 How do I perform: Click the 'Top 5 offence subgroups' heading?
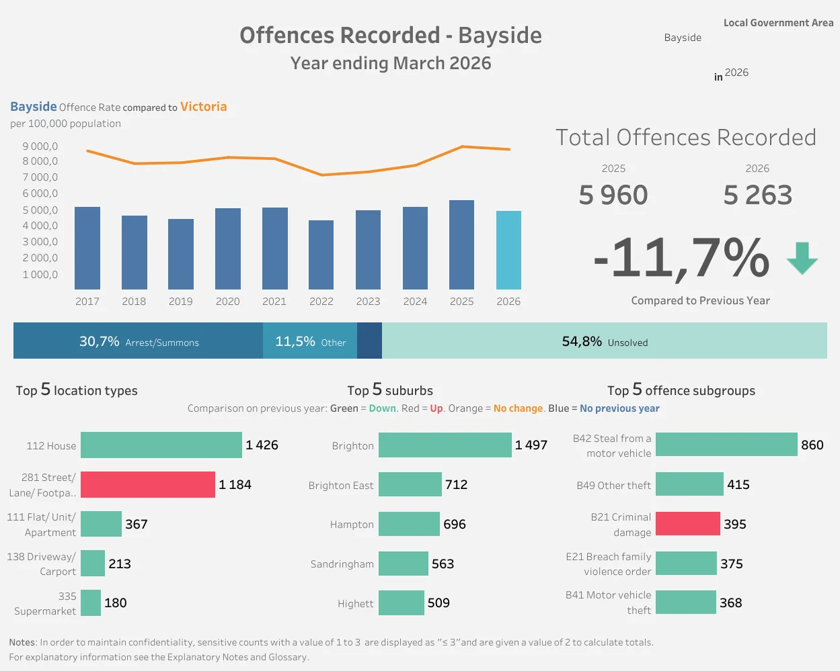(681, 390)
